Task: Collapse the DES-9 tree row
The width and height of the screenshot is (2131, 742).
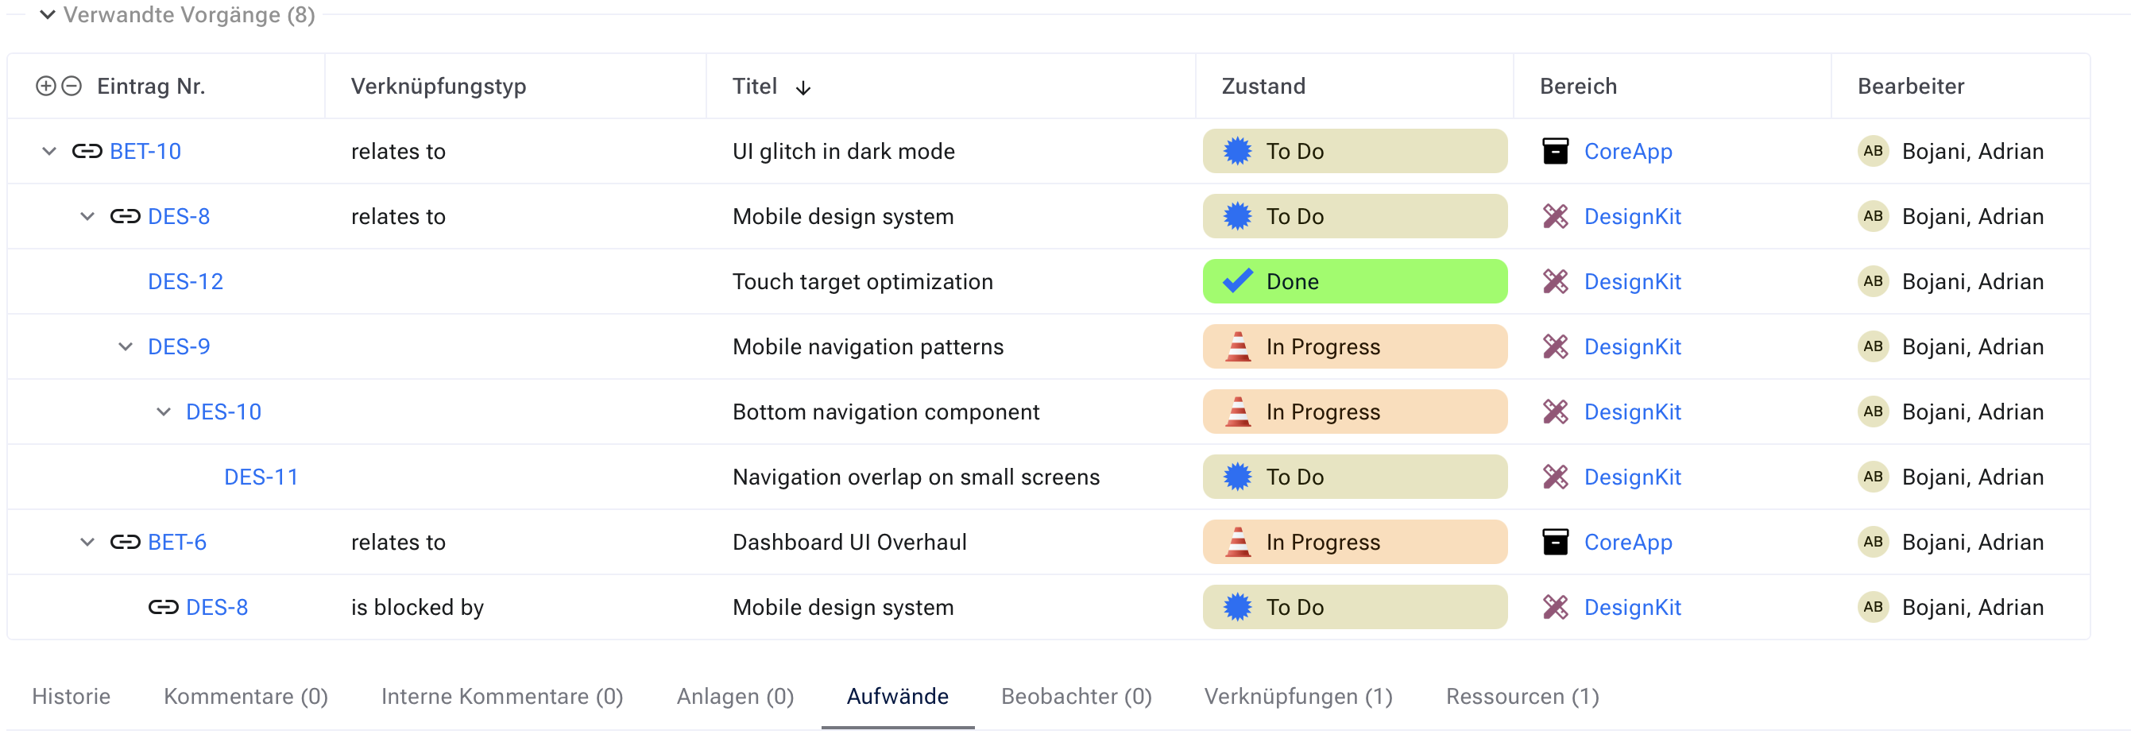Action: click(x=126, y=346)
